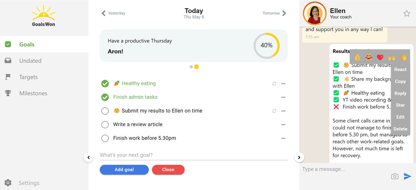Click the repeat icon on Healthy eating
The height and width of the screenshot is (190, 416).
tap(274, 84)
